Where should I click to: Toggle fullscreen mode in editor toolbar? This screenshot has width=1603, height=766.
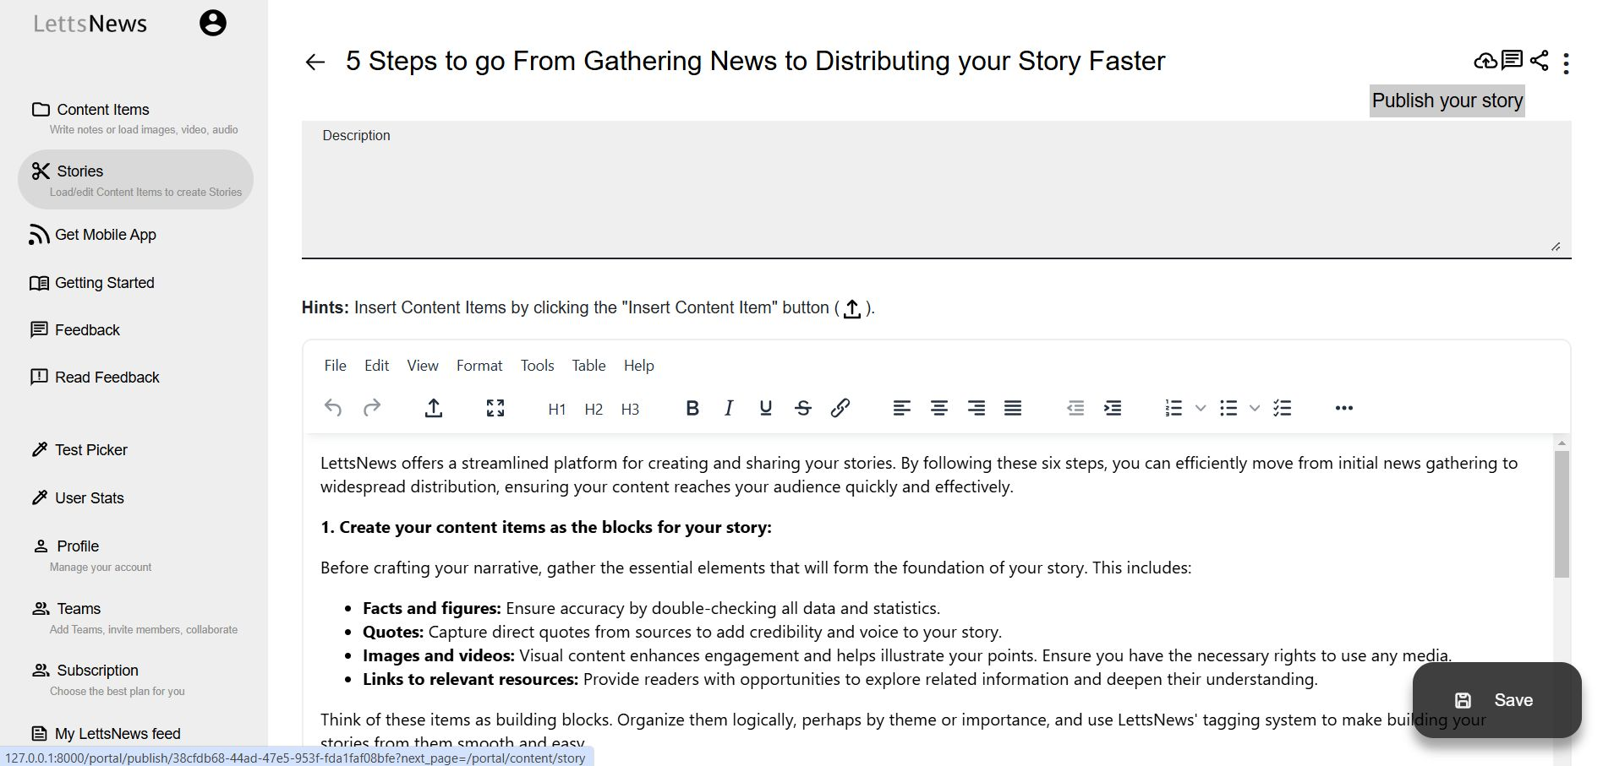(495, 409)
